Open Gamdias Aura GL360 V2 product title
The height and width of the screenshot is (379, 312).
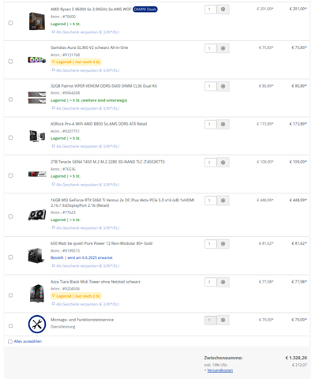[89, 47]
